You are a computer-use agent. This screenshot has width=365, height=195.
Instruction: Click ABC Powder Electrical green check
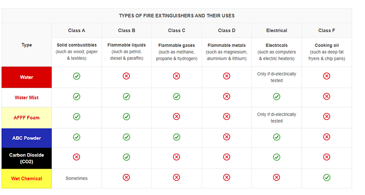(x=276, y=137)
